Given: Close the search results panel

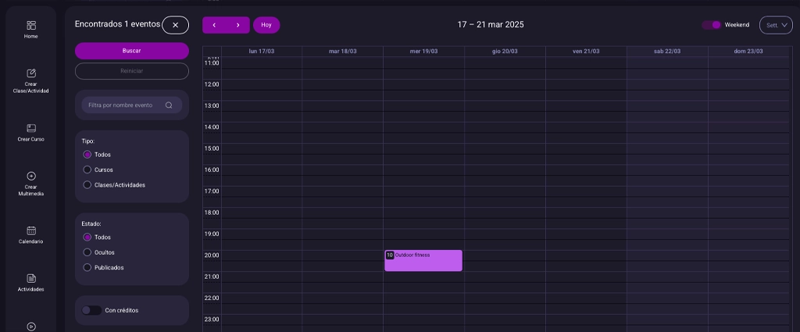Looking at the screenshot, I should pyautogui.click(x=175, y=25).
